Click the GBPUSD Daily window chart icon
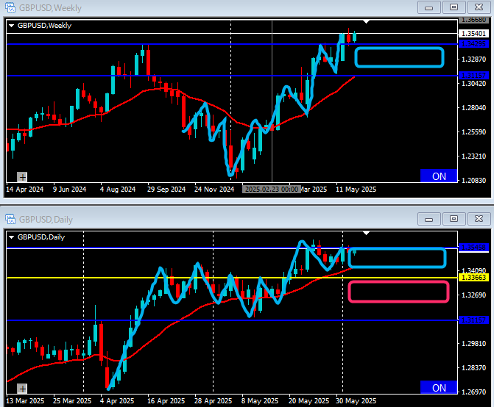This screenshot has height=407, width=494. (10, 219)
